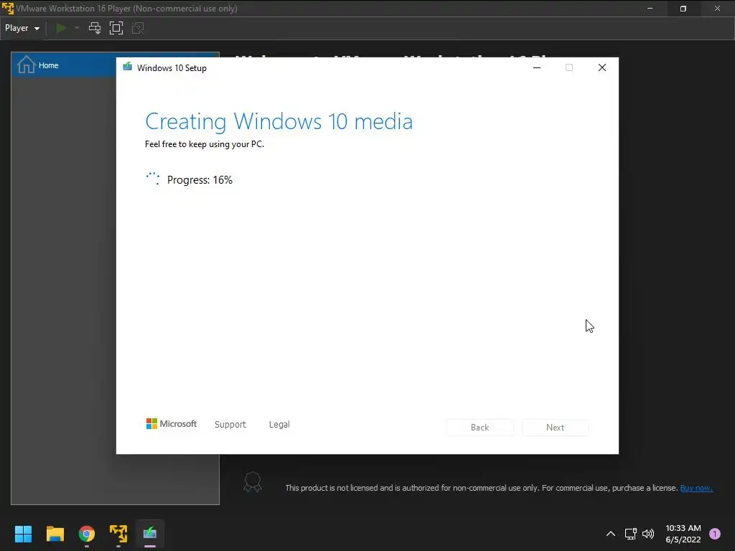Enter full screen mode icon
Image resolution: width=735 pixels, height=551 pixels.
point(116,28)
